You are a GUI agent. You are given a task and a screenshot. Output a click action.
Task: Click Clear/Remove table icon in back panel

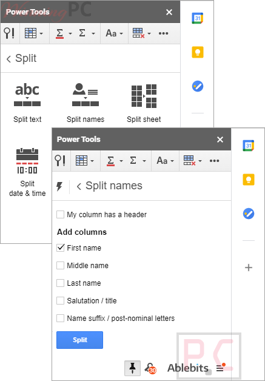pyautogui.click(x=139, y=33)
